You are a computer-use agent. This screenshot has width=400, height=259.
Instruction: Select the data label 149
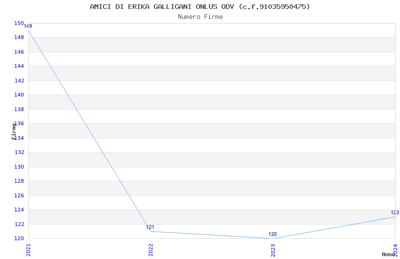tap(28, 26)
